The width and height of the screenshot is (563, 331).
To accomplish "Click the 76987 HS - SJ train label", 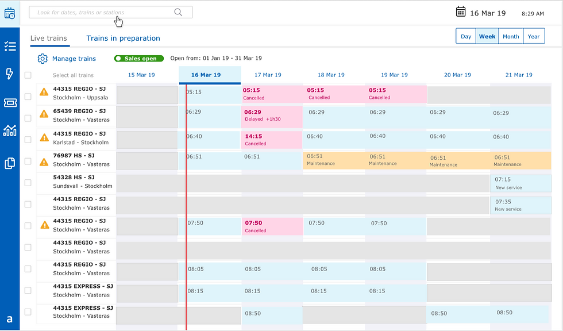I will 74,156.
